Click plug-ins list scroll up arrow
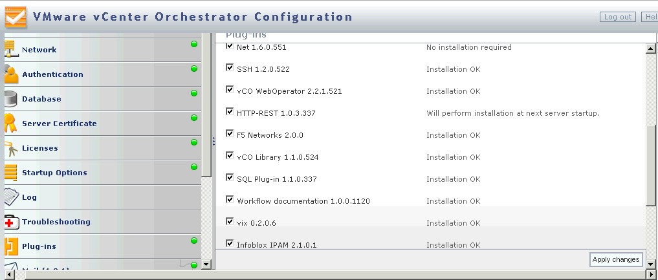This screenshot has height=280, width=658. [651, 48]
